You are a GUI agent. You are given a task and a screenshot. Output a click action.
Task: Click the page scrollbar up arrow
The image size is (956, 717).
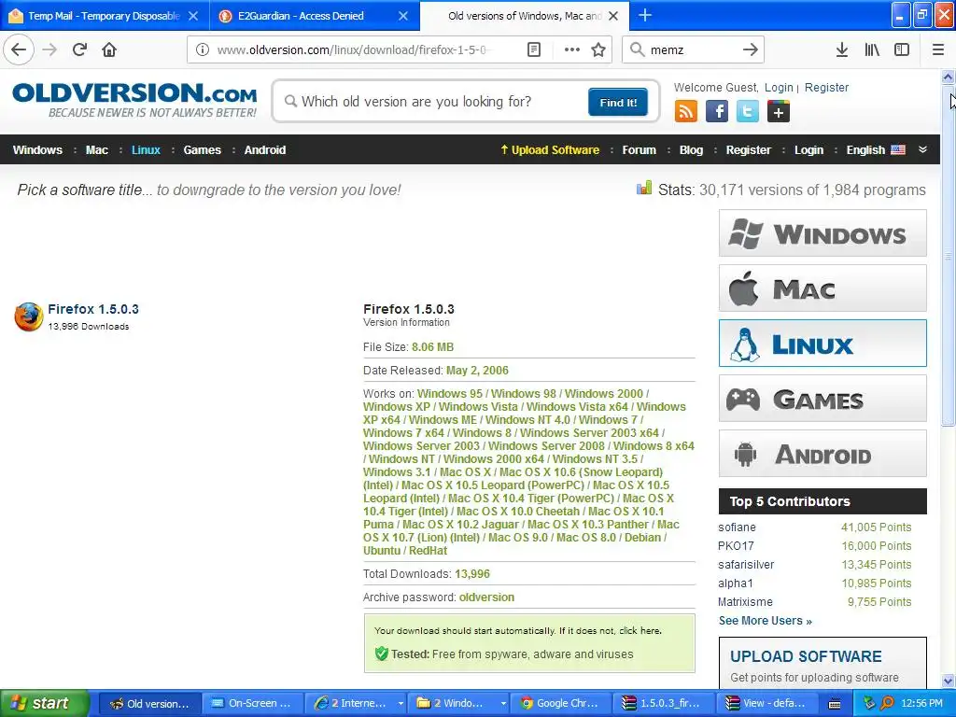pos(948,77)
